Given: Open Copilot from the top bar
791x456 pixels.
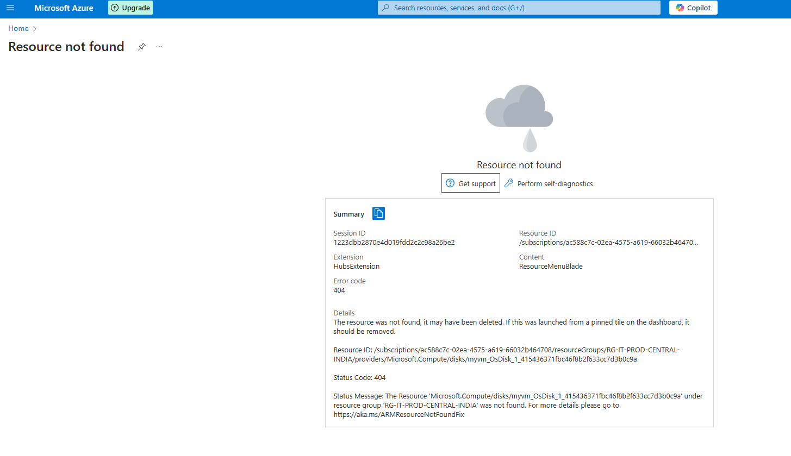Looking at the screenshot, I should click(693, 8).
